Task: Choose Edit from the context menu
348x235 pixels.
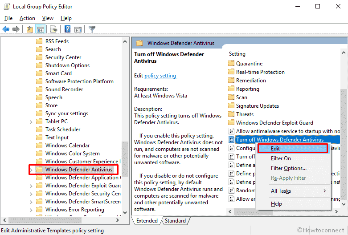Action: click(292, 149)
